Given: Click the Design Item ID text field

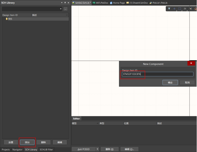Looking at the screenshot, I should click(x=157, y=74).
